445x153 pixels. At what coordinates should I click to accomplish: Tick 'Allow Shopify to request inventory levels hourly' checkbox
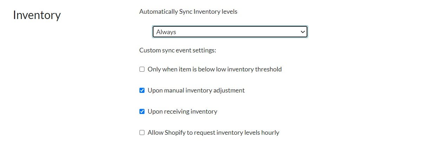[x=142, y=133]
